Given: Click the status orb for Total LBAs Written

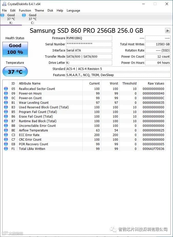Looking at the screenshot, I should click(6, 149).
